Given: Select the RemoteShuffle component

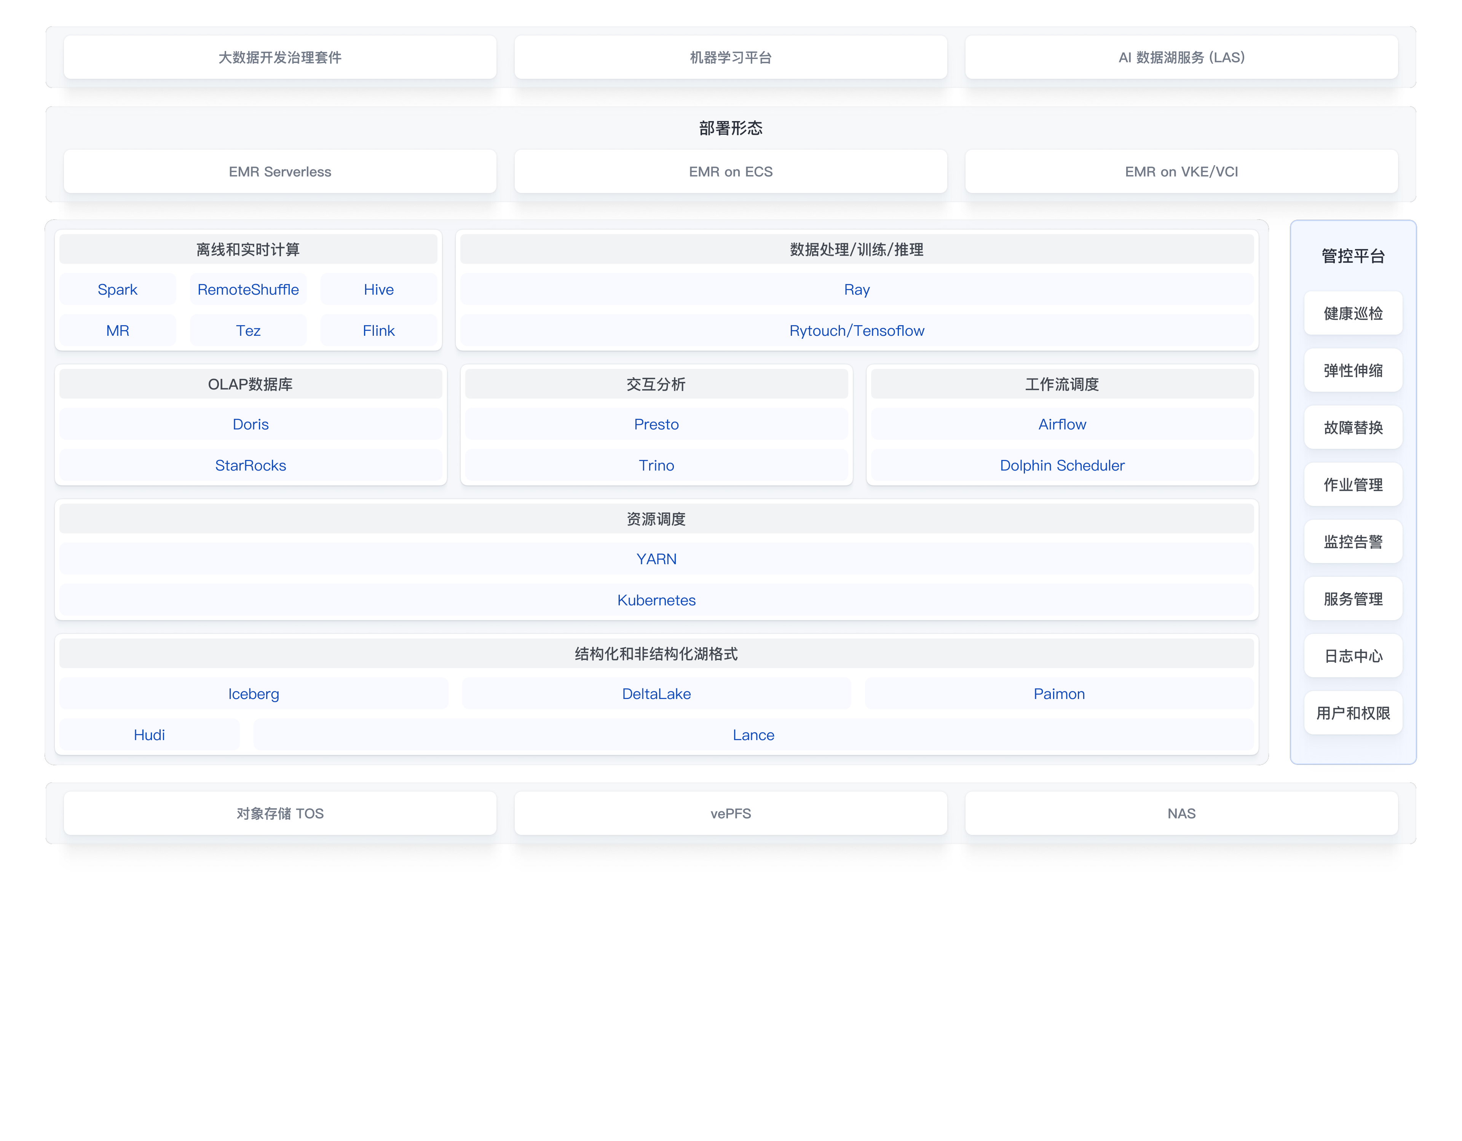Looking at the screenshot, I should [248, 289].
